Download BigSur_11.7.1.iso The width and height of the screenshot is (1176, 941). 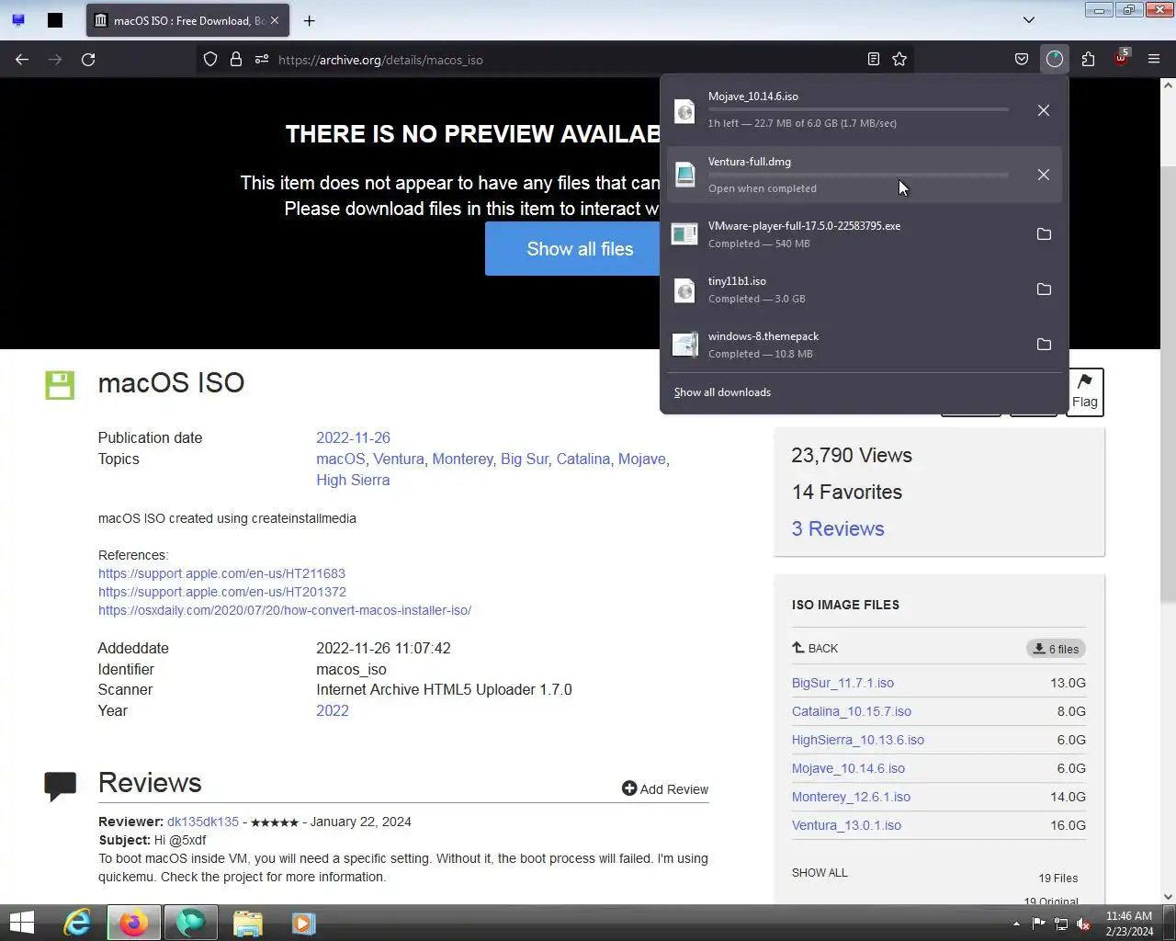842,683
